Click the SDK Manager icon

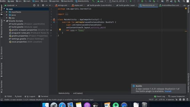[179, 1]
